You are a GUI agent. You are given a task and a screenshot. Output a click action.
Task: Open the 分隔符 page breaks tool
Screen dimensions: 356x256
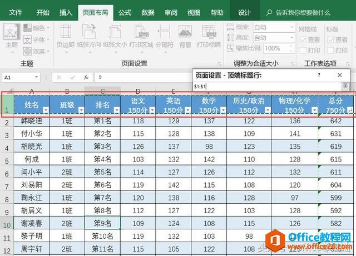pos(164,36)
